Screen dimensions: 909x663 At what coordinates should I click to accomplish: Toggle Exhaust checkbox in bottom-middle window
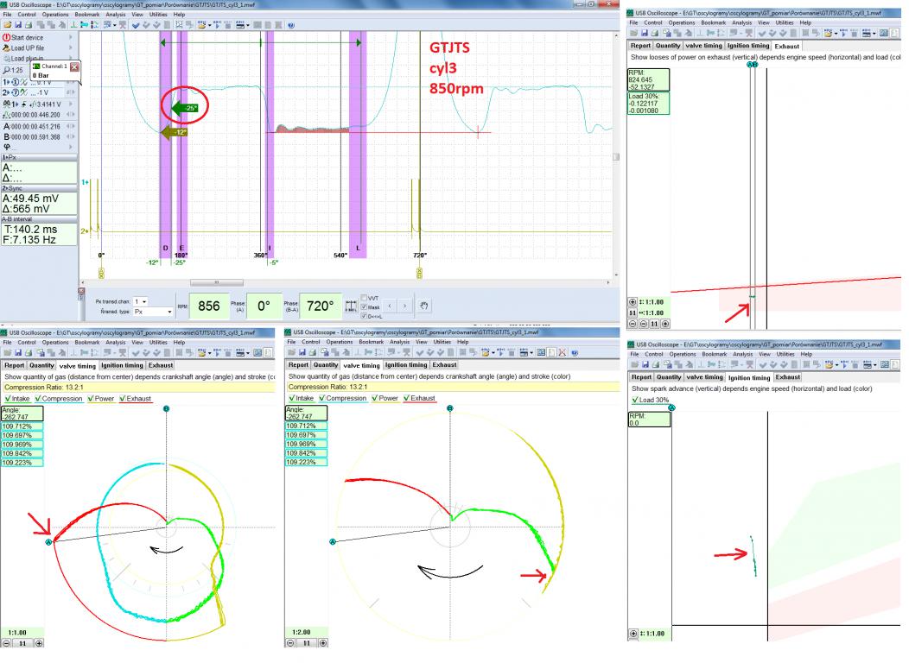click(407, 398)
